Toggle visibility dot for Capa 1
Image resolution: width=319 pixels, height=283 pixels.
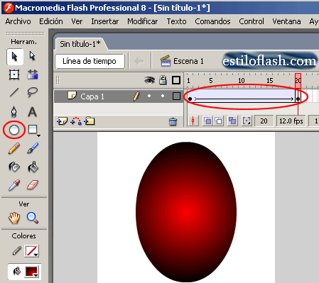click(x=149, y=96)
